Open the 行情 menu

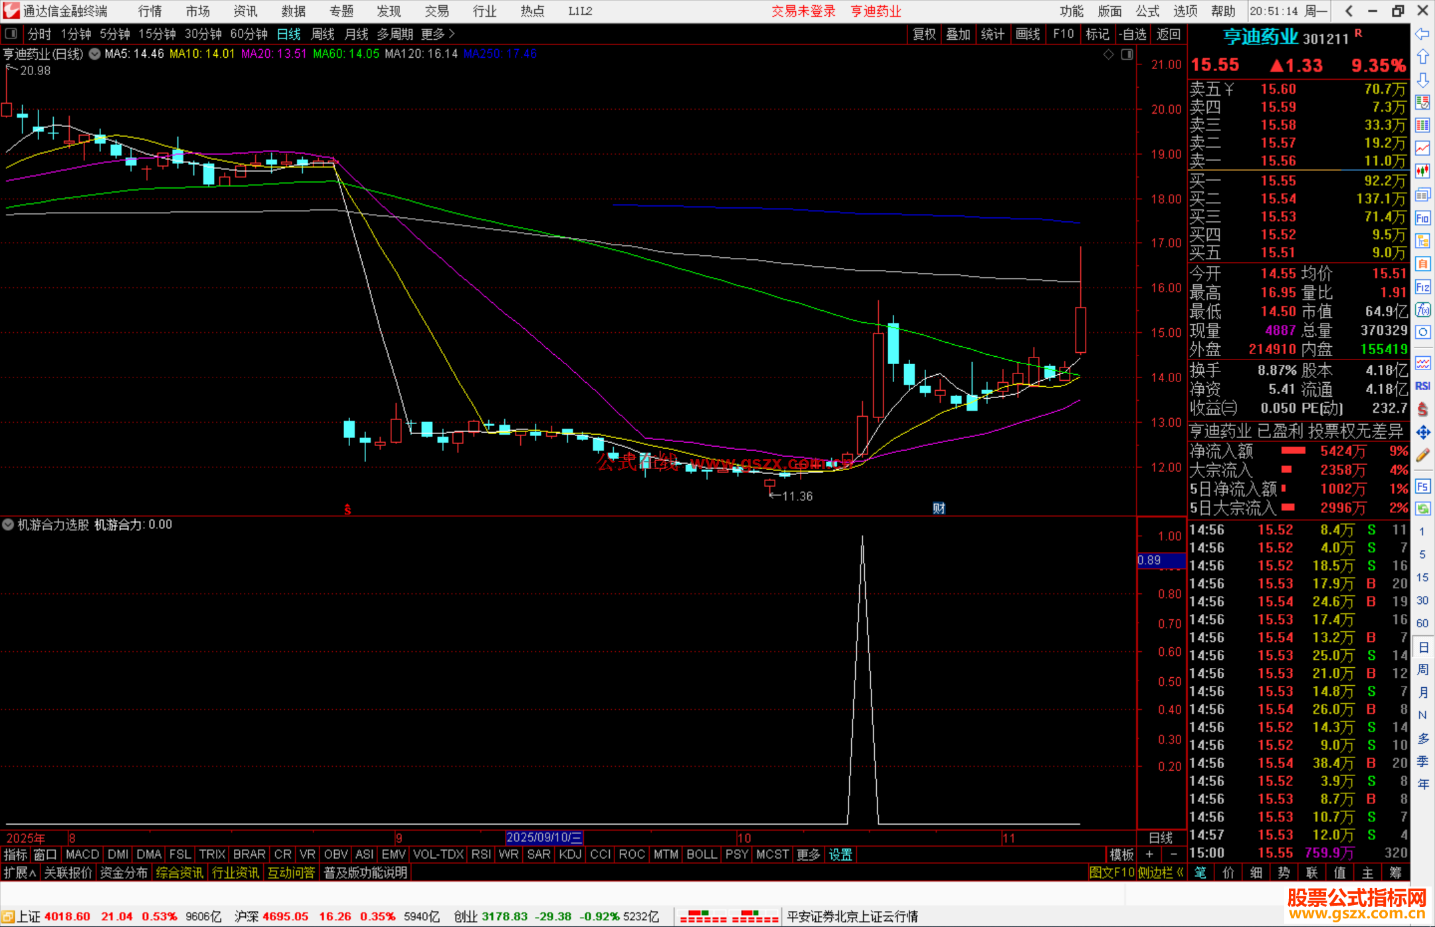click(150, 11)
